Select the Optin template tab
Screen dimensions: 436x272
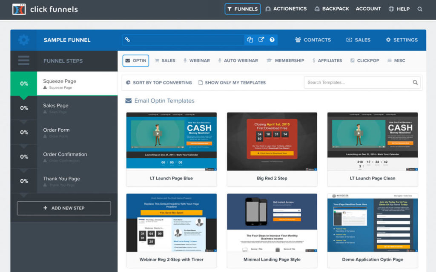136,61
